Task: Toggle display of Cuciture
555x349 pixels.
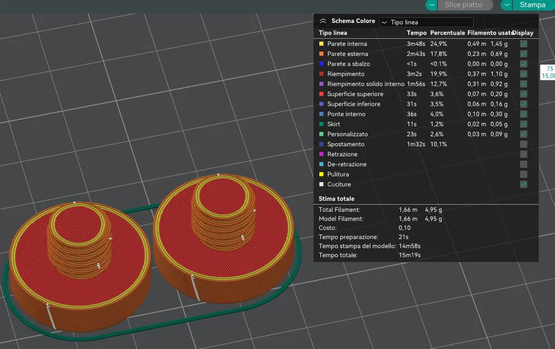Action: [524, 184]
